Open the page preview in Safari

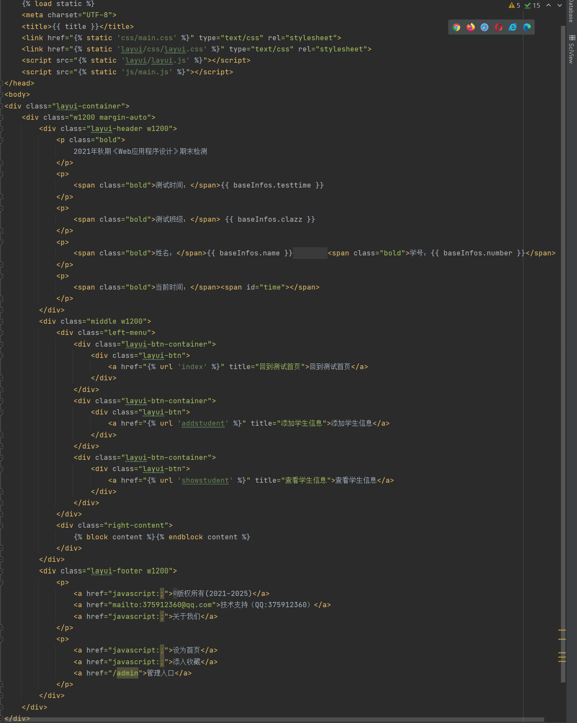(485, 27)
